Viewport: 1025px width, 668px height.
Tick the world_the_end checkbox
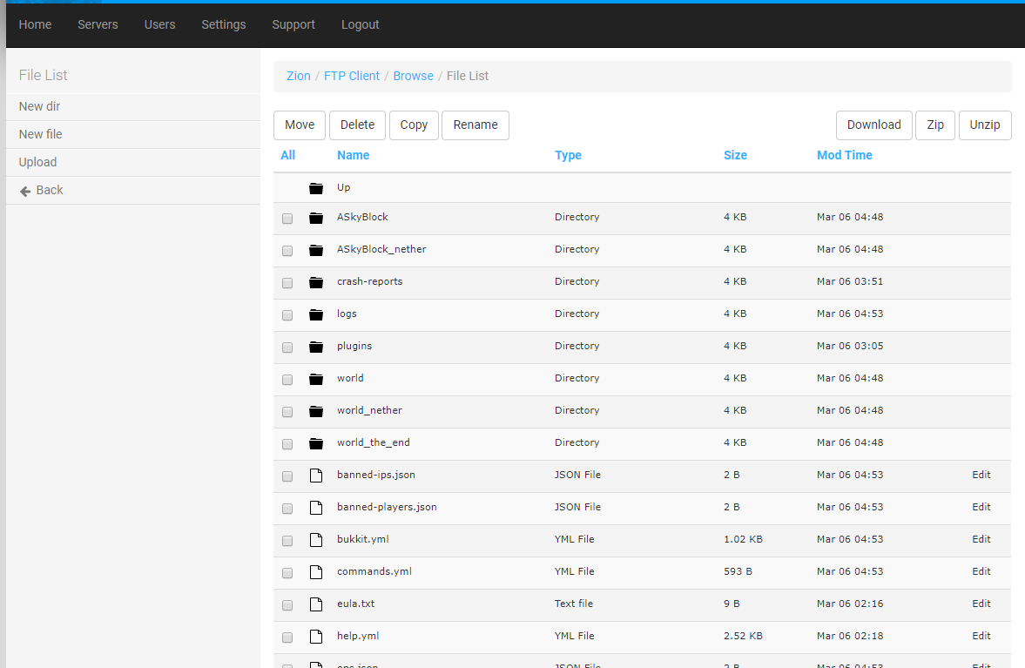tap(287, 444)
